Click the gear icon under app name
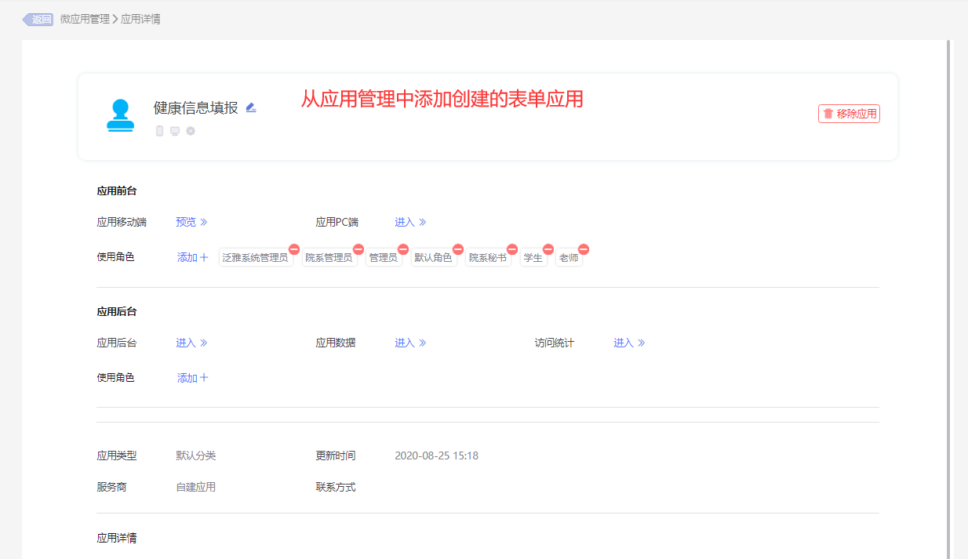The height and width of the screenshot is (559, 968). tap(191, 131)
